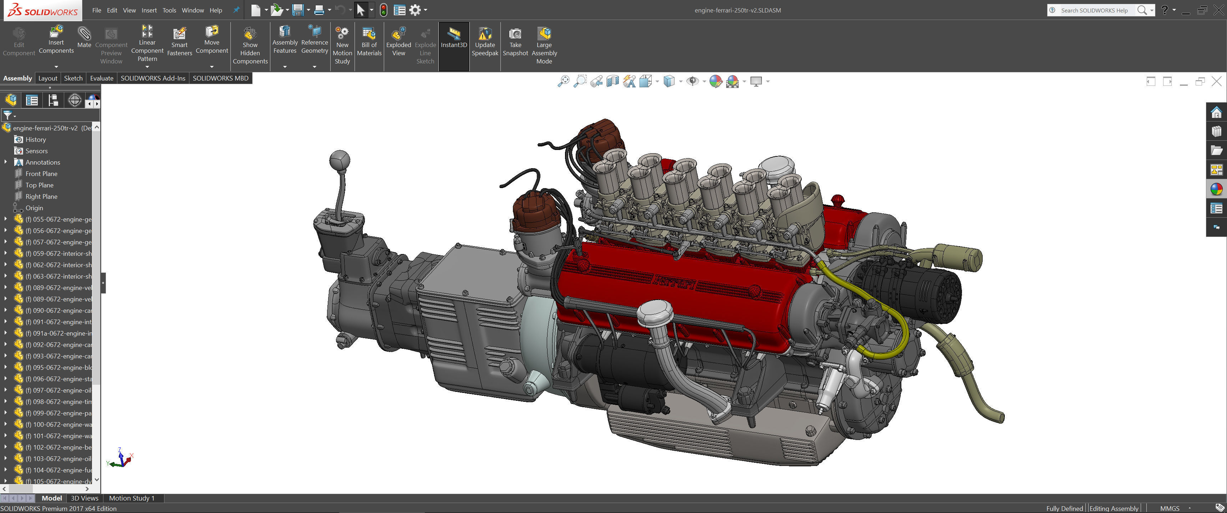This screenshot has width=1227, height=513.
Task: Click Exploded View icon
Action: click(x=398, y=34)
